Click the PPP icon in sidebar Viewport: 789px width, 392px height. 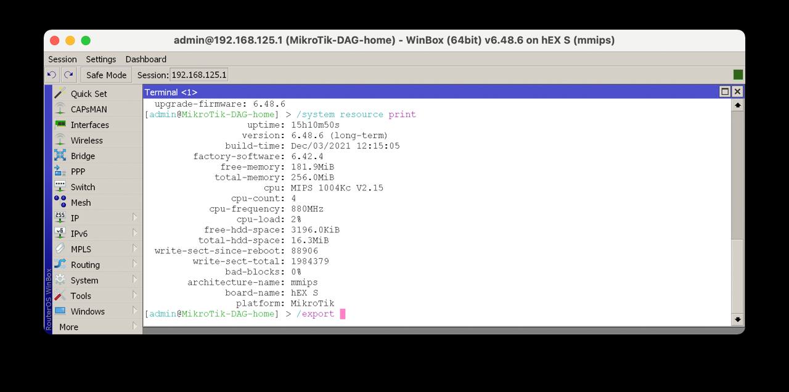coord(60,171)
